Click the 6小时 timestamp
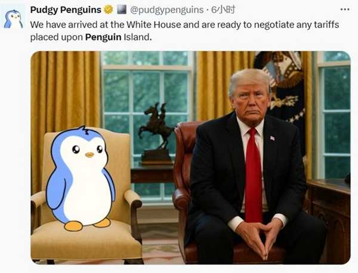The image size is (358, 273). pyautogui.click(x=223, y=10)
